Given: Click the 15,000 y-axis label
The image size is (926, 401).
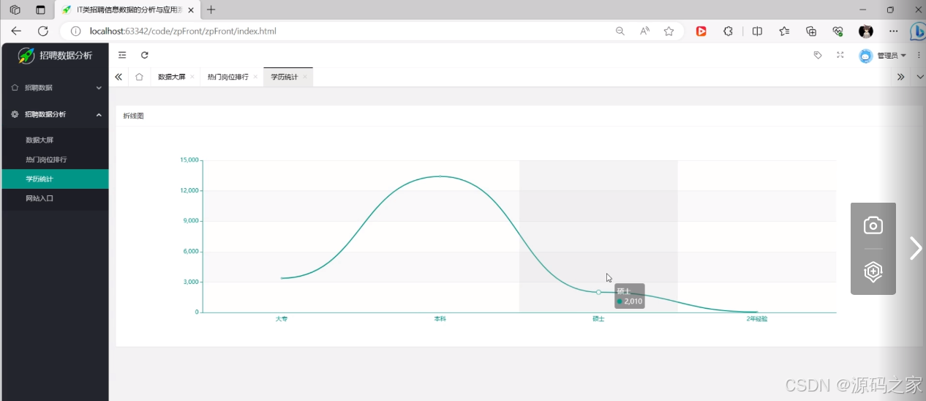Looking at the screenshot, I should (189, 160).
